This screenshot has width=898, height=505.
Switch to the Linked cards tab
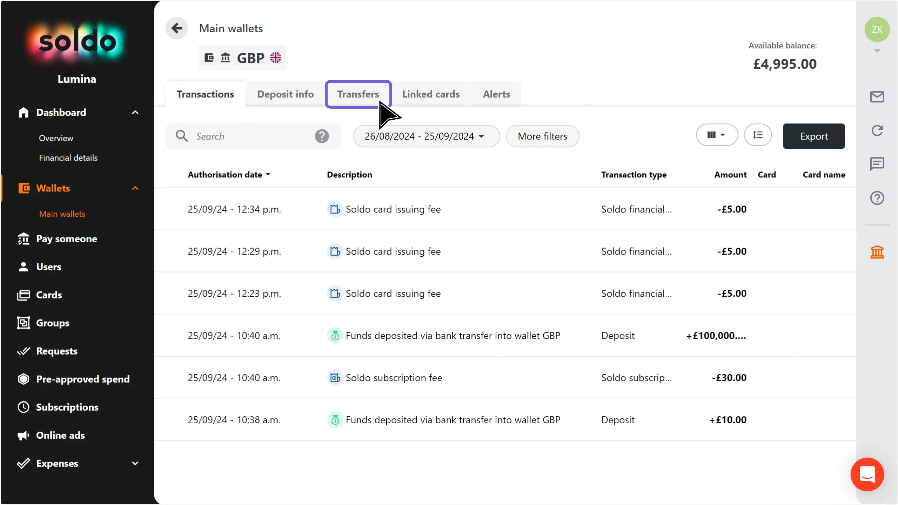pos(431,94)
